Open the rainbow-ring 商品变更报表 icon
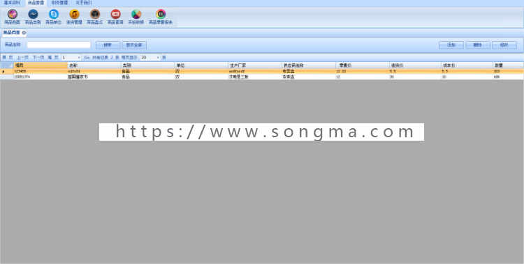 (161, 15)
